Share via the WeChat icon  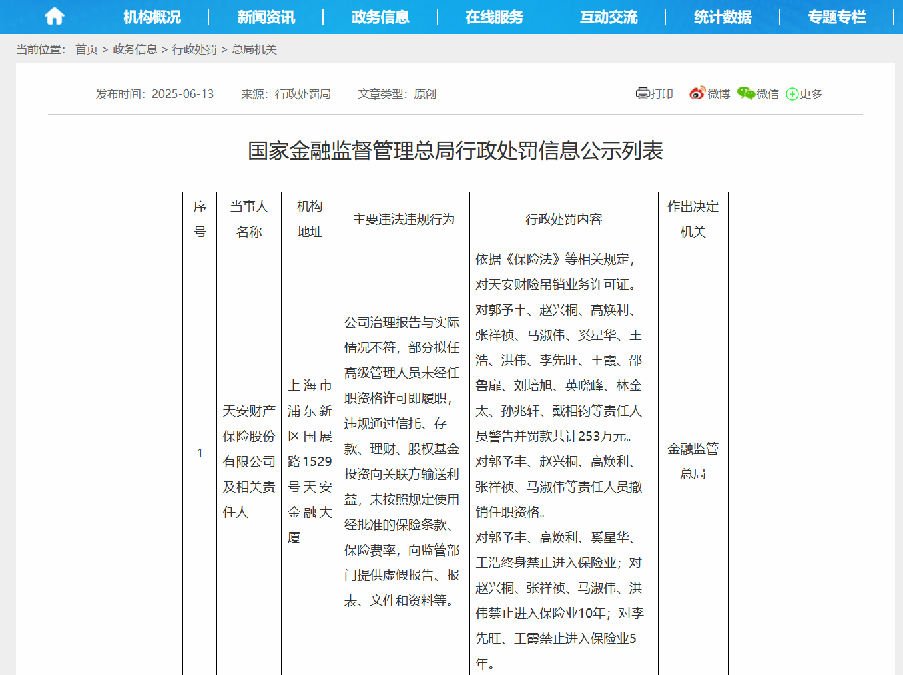(x=746, y=93)
